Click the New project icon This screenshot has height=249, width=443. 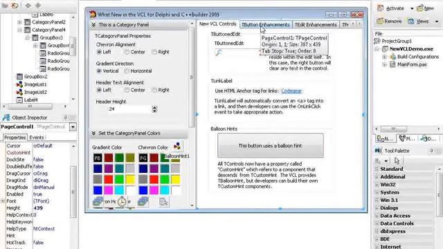pyautogui.click(x=420, y=8)
